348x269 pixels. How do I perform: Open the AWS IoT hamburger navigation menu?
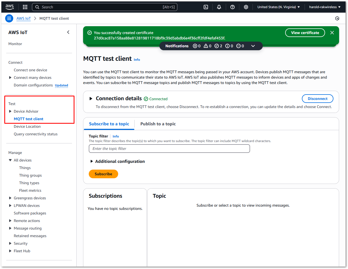9,18
